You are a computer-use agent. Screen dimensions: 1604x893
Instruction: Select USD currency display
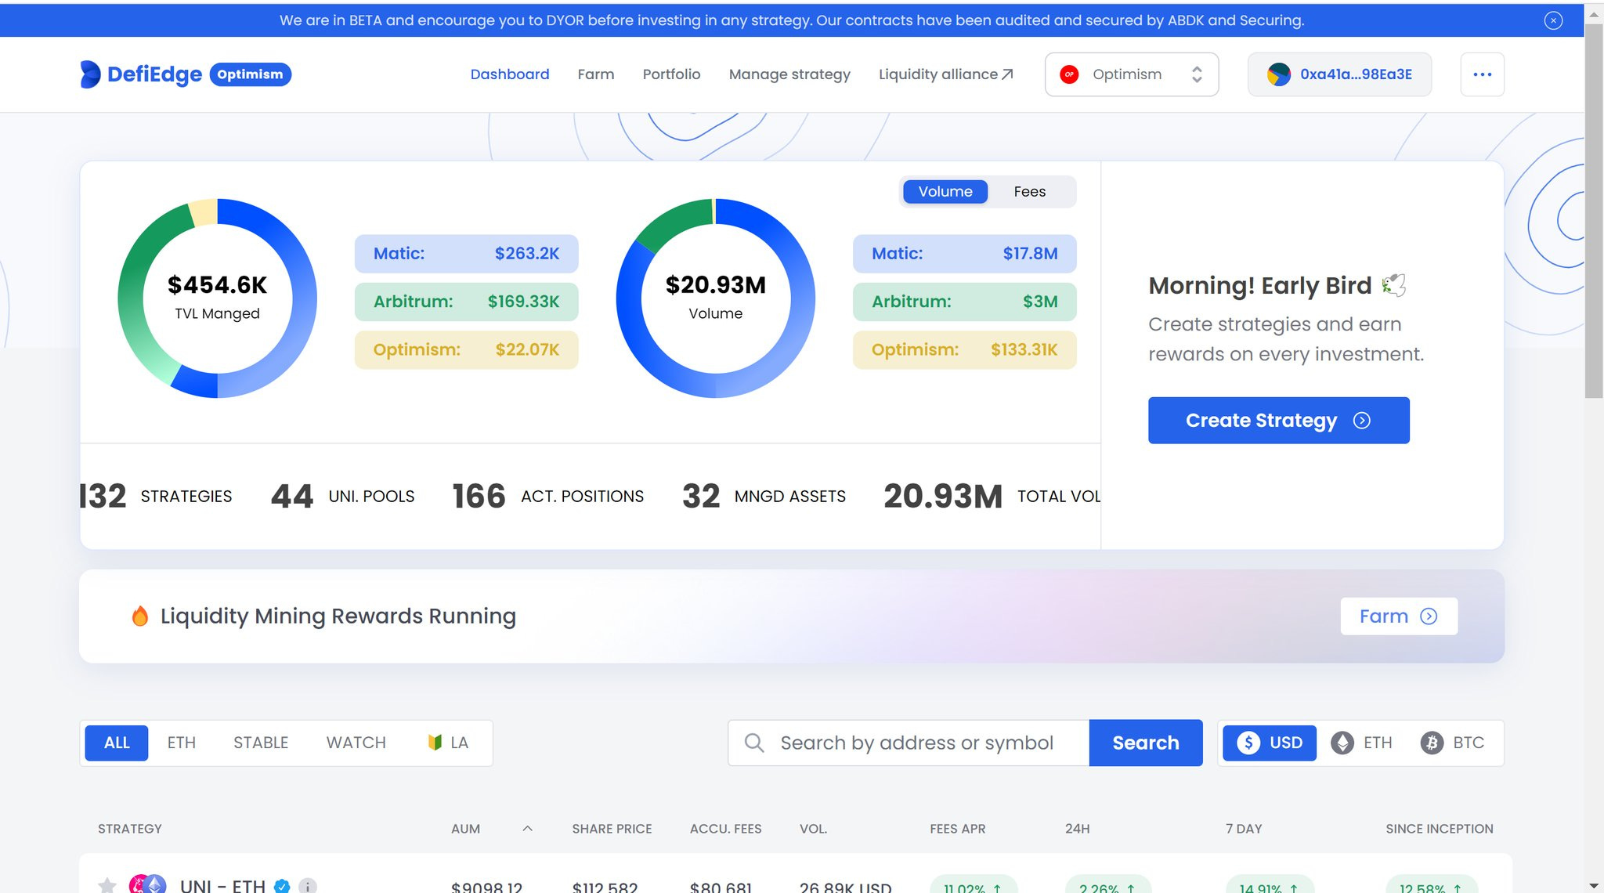[x=1269, y=743]
